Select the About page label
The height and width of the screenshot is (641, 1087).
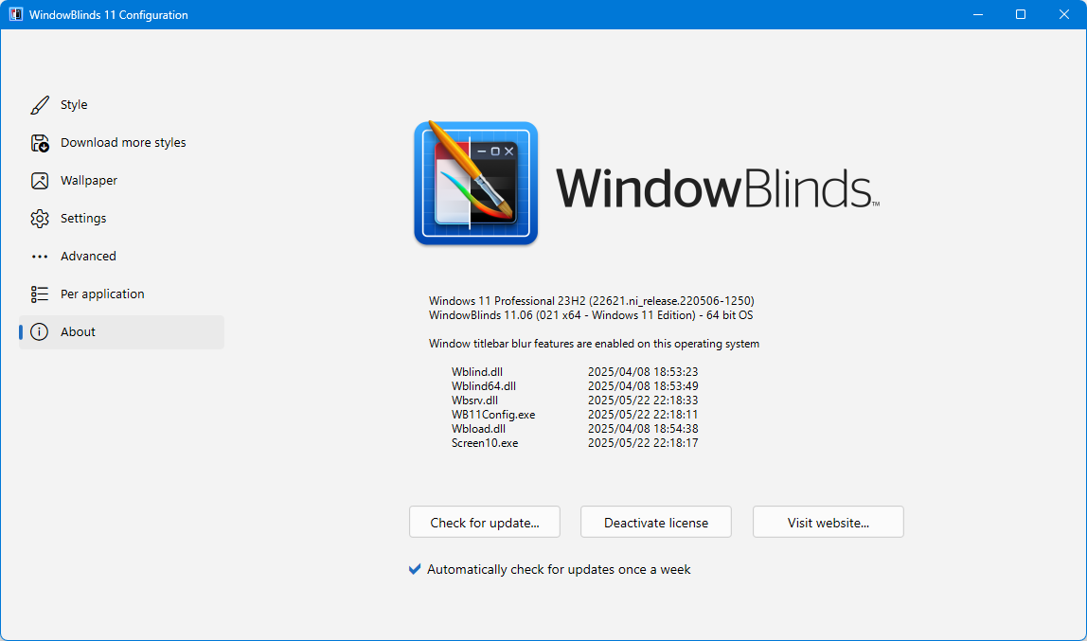(x=78, y=332)
